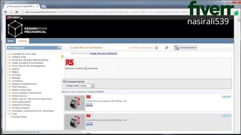Click the RS logo on the 230Vac result
Viewport: 241px width, 135px height.
tap(89, 116)
